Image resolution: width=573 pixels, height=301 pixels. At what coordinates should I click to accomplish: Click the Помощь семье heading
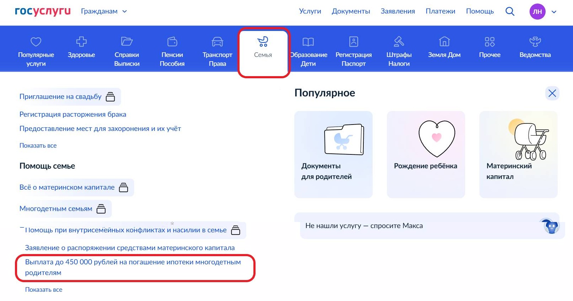47,166
